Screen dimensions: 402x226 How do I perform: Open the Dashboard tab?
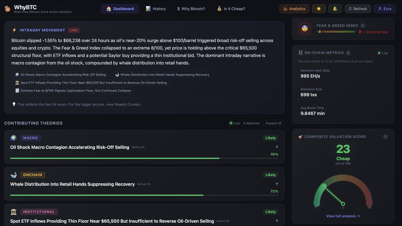120,9
